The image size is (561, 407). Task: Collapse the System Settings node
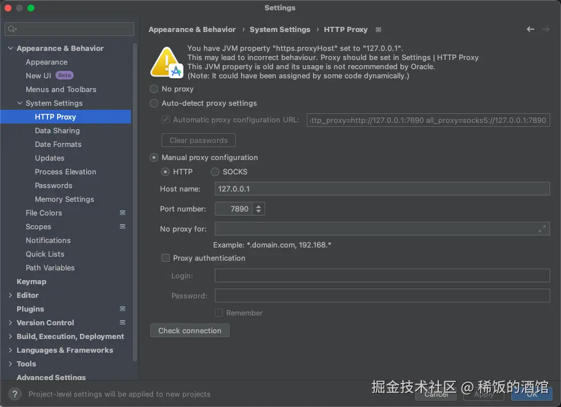coord(19,103)
